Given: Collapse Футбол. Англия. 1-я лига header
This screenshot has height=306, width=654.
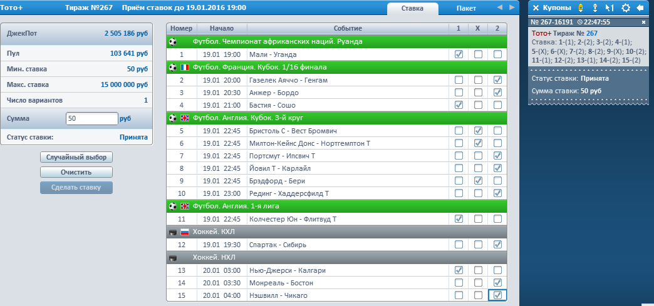Looking at the screenshot, I should [336, 207].
